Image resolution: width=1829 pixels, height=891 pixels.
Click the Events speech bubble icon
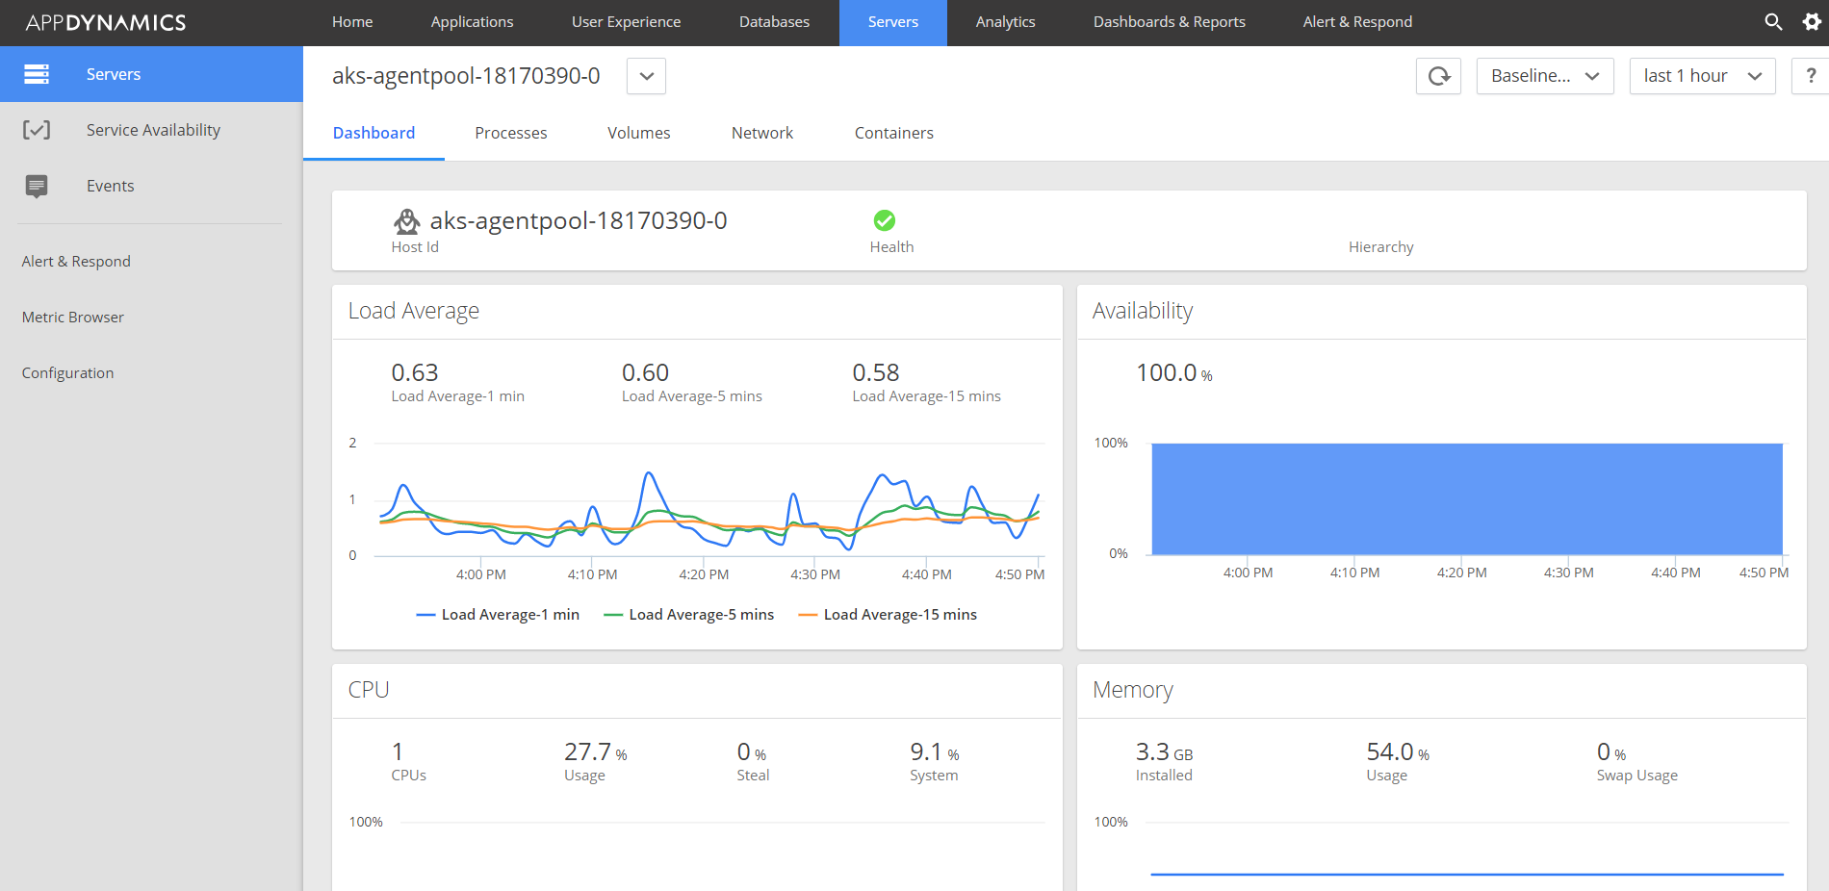tap(37, 186)
